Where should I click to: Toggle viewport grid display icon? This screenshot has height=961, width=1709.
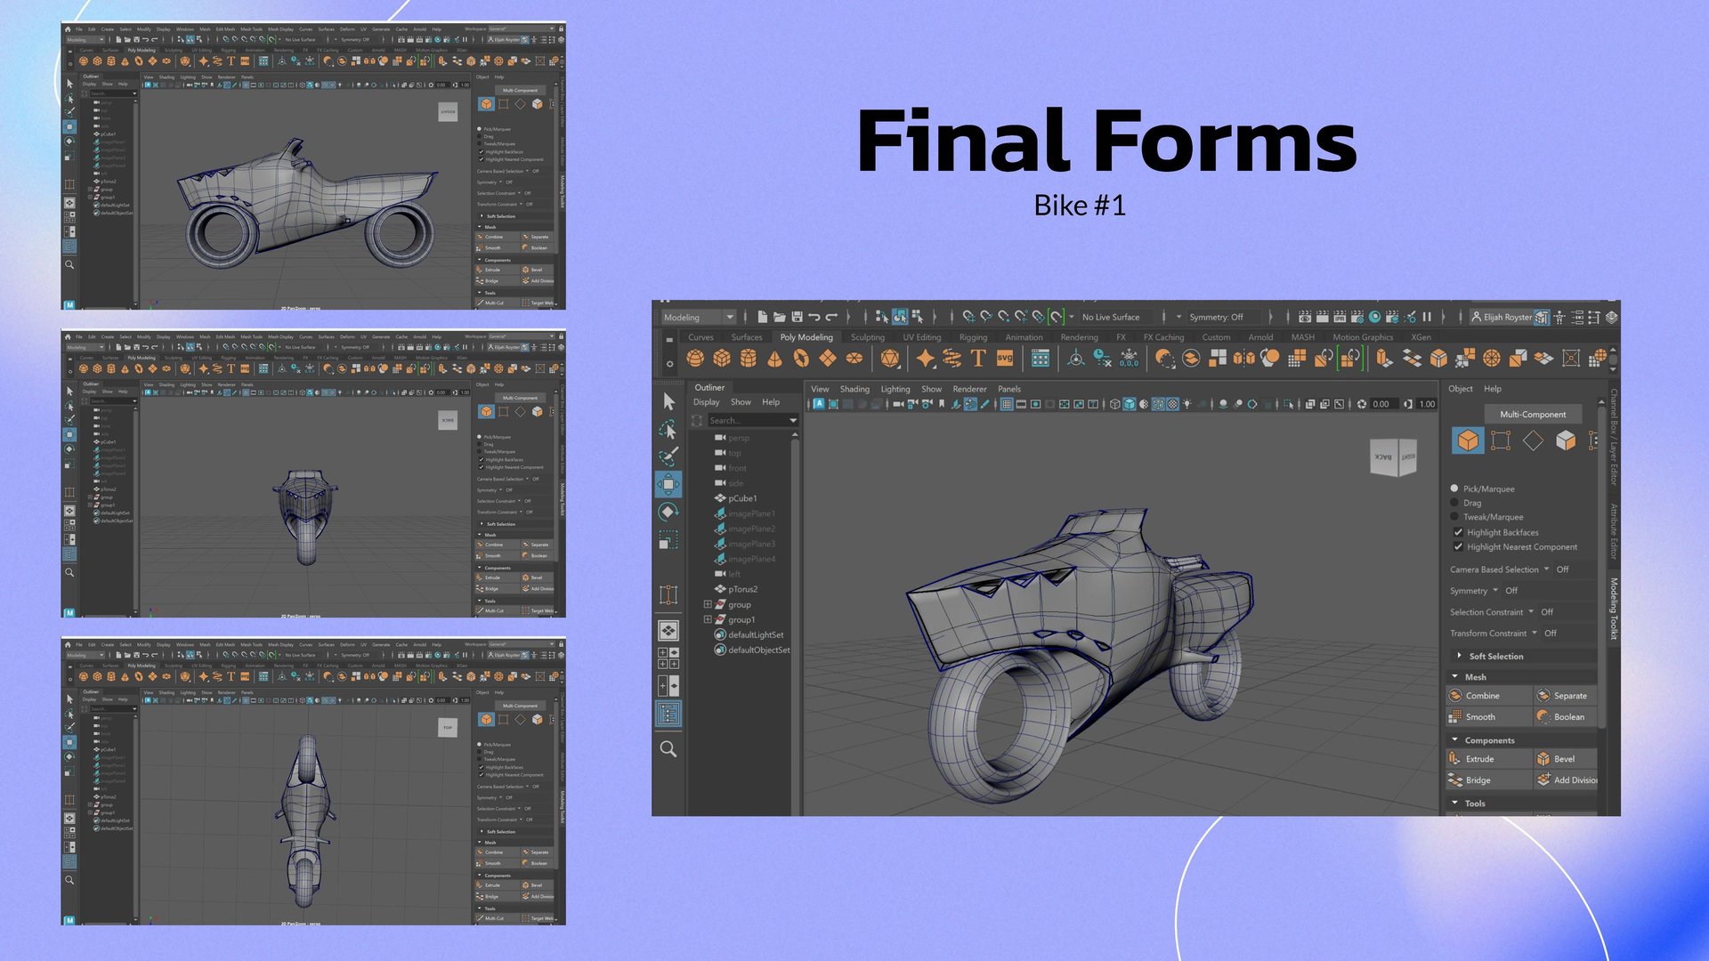[x=1007, y=404]
